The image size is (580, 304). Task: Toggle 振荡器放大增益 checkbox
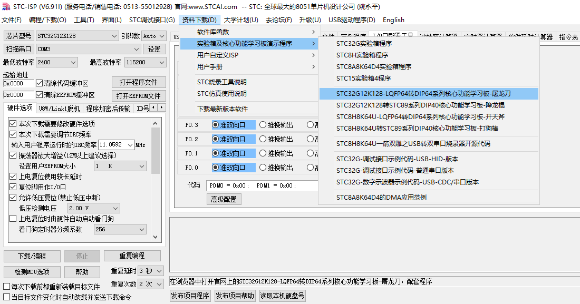click(x=13, y=155)
